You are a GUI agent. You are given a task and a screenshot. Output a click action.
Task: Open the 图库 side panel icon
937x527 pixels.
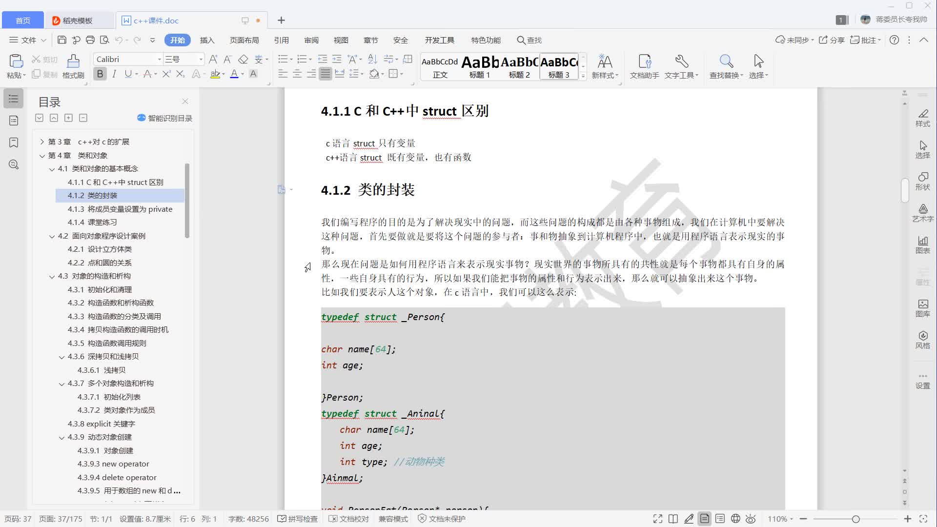click(922, 308)
